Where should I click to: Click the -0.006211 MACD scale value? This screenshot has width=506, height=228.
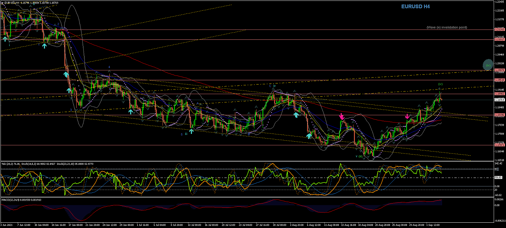click(x=500, y=221)
